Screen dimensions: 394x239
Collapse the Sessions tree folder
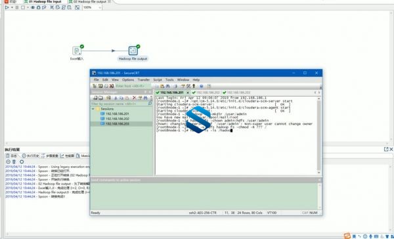(x=93, y=109)
